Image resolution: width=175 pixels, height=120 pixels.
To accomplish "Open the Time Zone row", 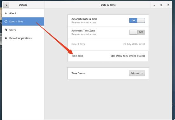I will (x=108, y=56).
